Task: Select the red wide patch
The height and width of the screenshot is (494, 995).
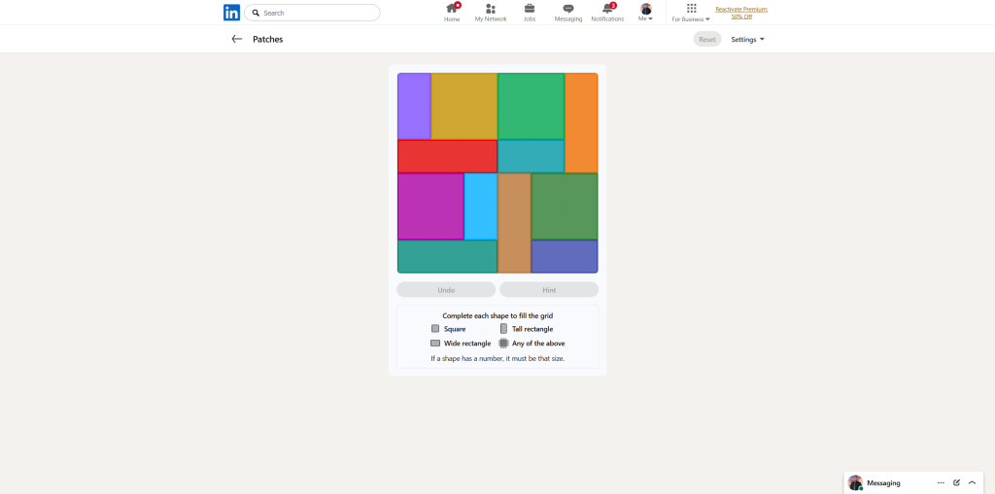Action: point(447,156)
